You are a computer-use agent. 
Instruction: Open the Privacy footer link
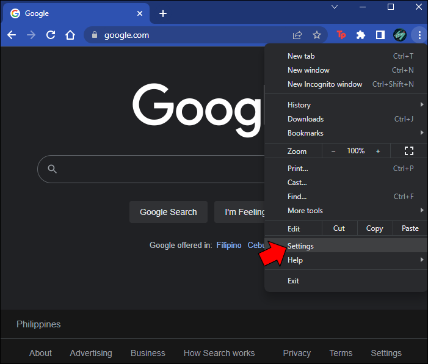point(297,353)
